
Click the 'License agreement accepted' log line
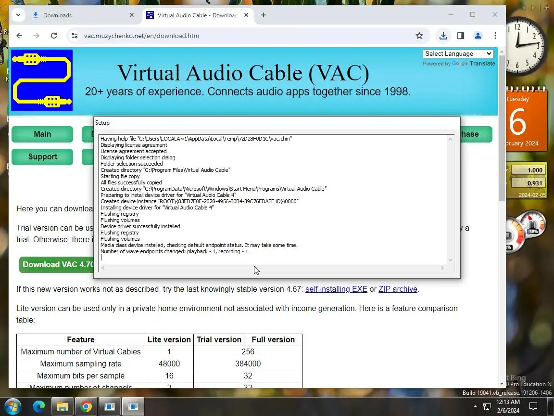(134, 151)
